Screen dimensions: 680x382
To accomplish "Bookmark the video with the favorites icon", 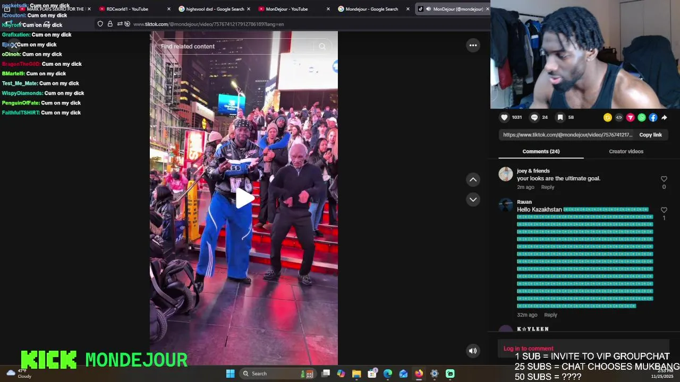I will pos(560,117).
